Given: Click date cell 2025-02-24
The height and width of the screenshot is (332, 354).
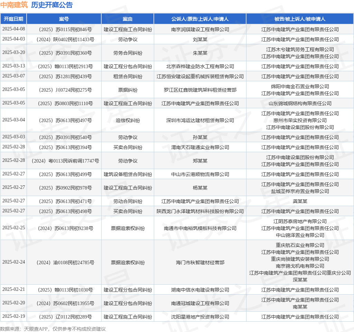Looking at the screenshot, I should [13, 262].
